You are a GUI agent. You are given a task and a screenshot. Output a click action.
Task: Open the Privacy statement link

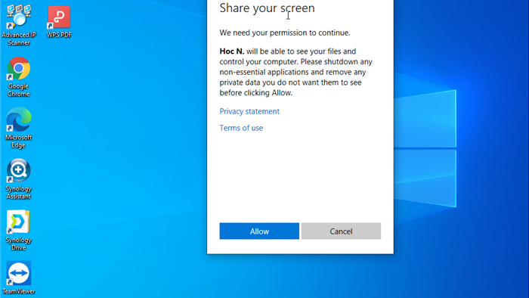pos(249,111)
